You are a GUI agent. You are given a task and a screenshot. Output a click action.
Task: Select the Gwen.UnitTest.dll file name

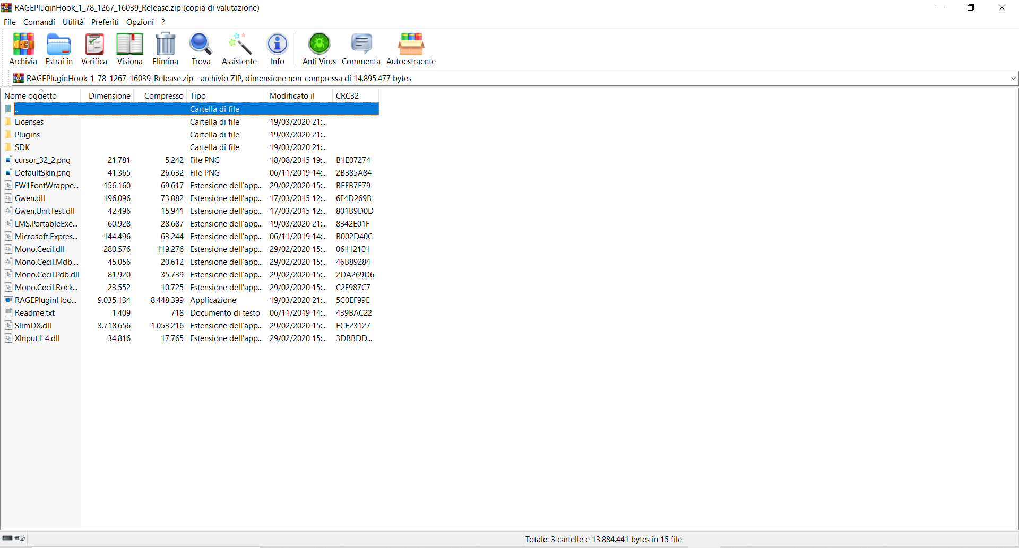pos(45,211)
